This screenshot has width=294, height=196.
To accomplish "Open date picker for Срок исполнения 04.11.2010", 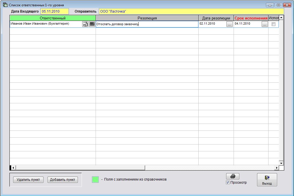I will (265, 24).
